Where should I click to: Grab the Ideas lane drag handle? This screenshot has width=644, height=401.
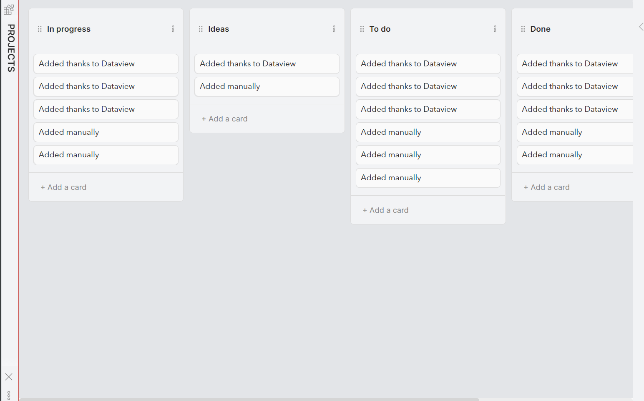click(x=201, y=29)
